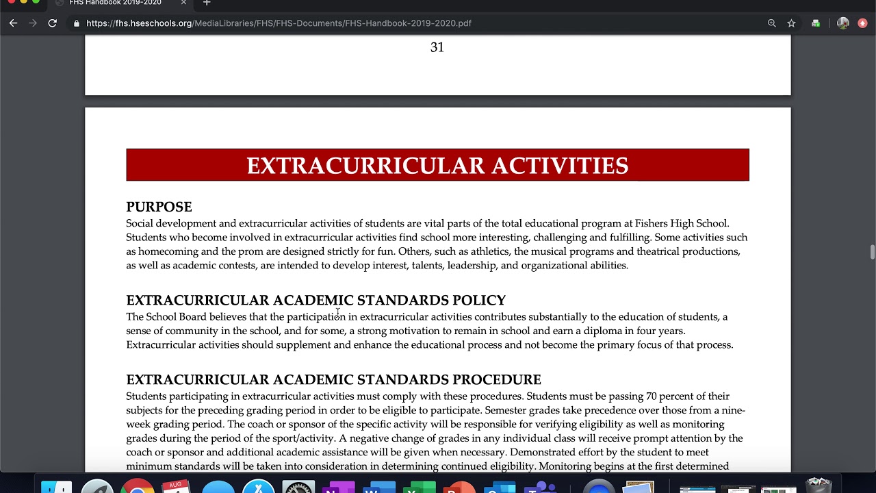Viewport: 876px width, 493px height.
Task: Bookmark this page with the star
Action: pos(792,23)
